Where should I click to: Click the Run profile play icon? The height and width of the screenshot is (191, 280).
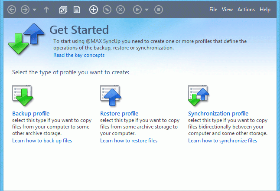[137, 10]
